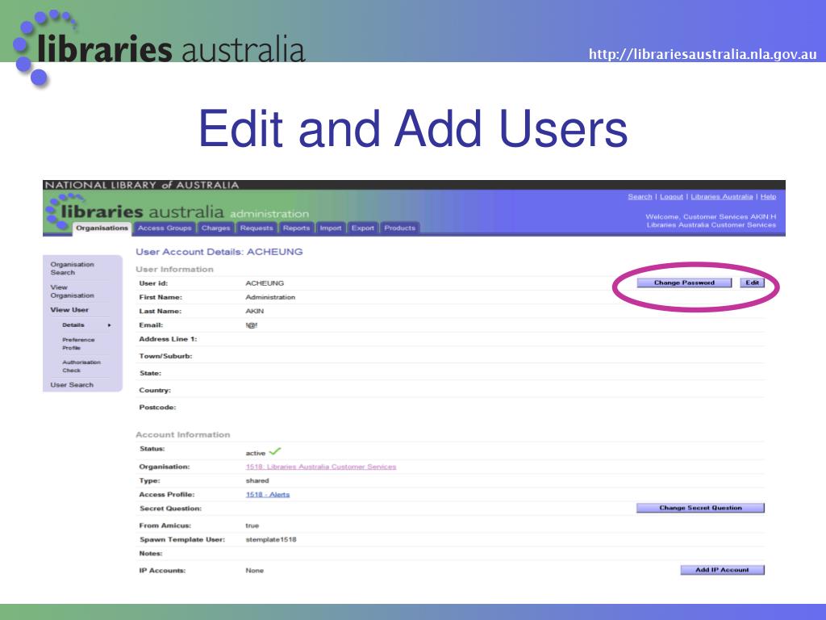The width and height of the screenshot is (826, 620).
Task: Select Organisation Search in sidebar
Action: pos(72,268)
